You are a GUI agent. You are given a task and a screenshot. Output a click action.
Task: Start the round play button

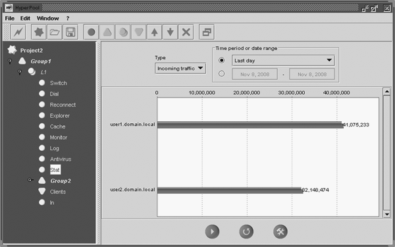pos(212,231)
